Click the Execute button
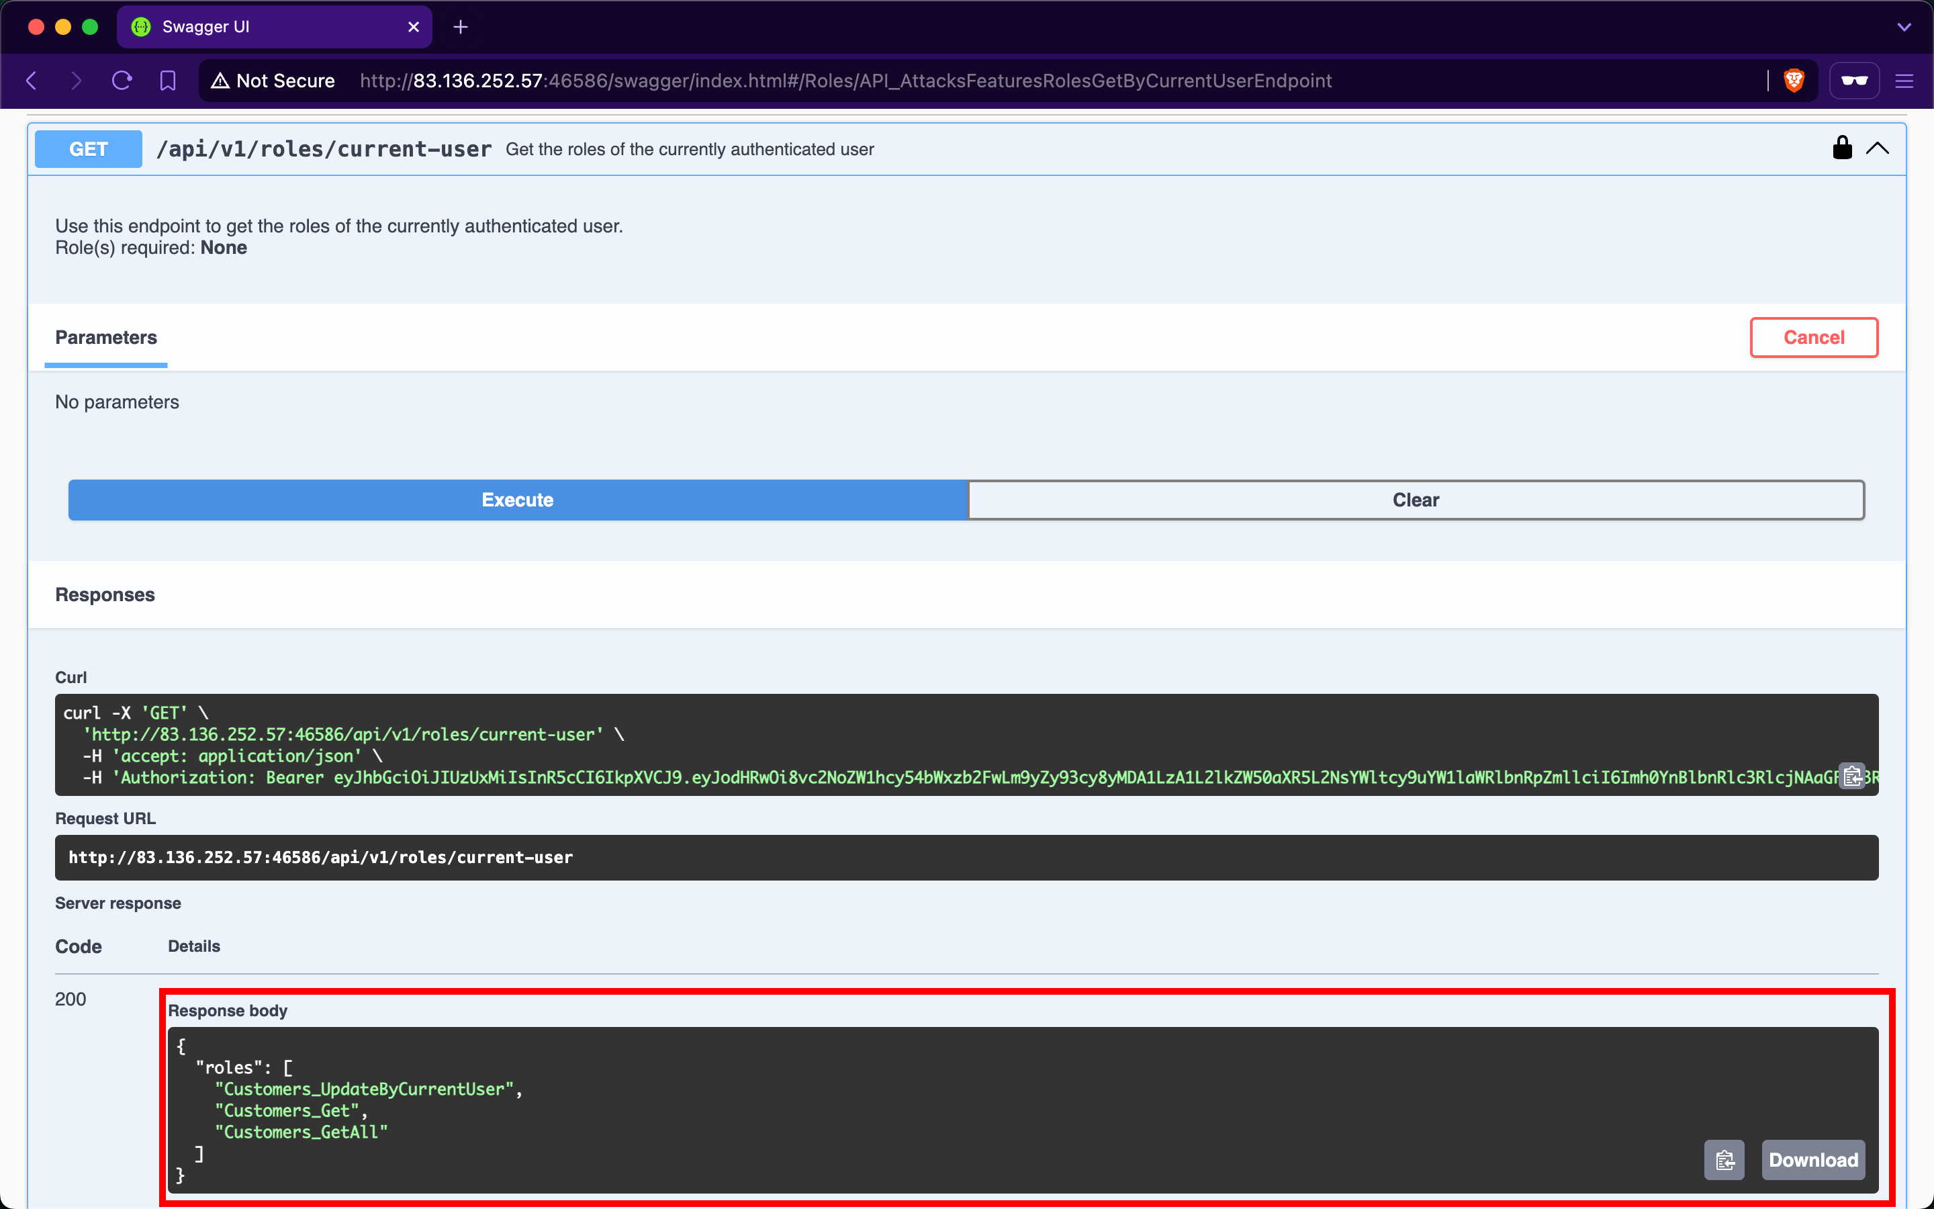Screen dimensions: 1934x1209 [517, 500]
